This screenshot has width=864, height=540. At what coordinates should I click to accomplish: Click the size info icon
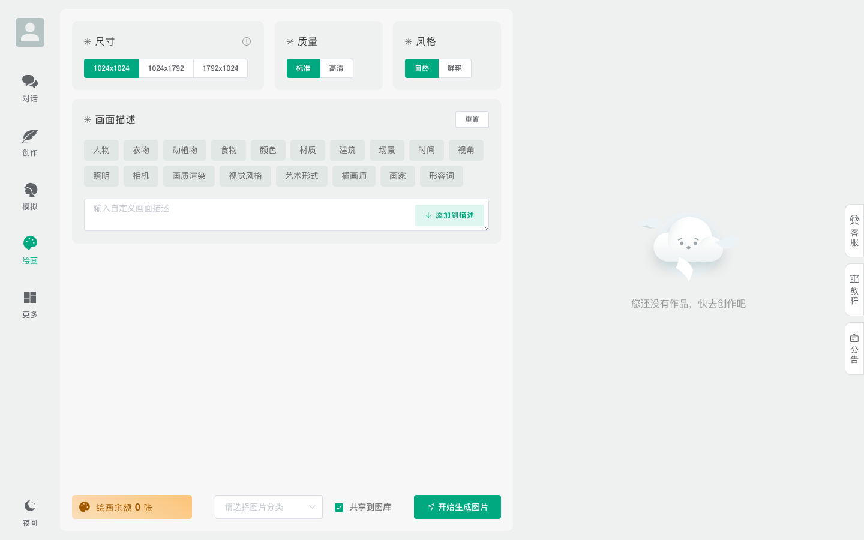(246, 41)
